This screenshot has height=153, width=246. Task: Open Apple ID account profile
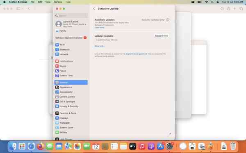point(71,24)
